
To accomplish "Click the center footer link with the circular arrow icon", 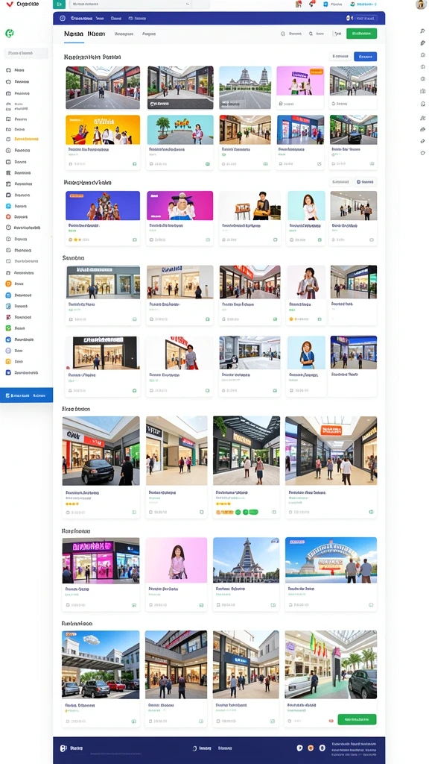I will tap(203, 748).
